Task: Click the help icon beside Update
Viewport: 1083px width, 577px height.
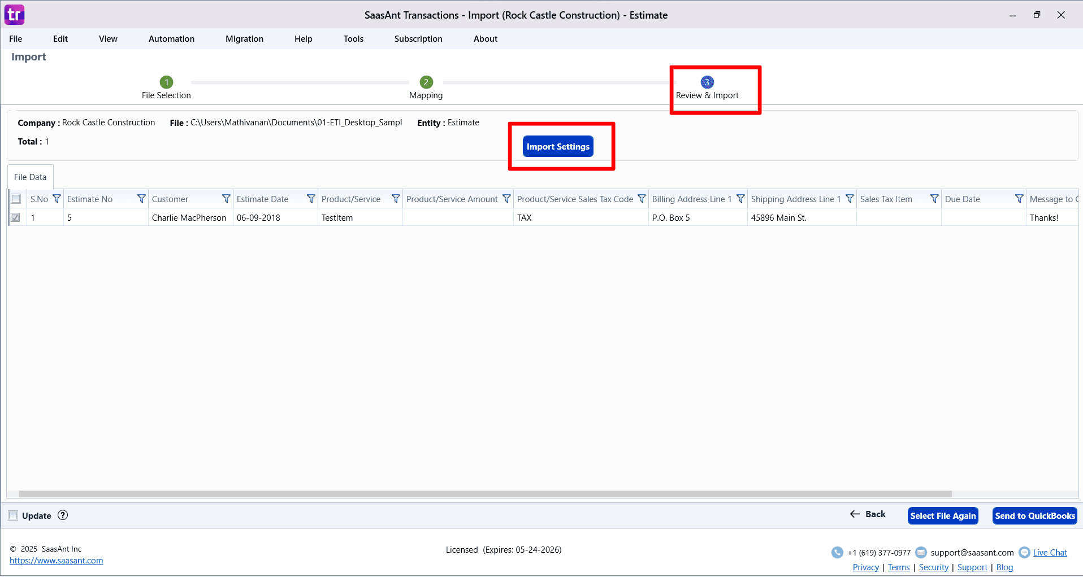Action: 62,515
